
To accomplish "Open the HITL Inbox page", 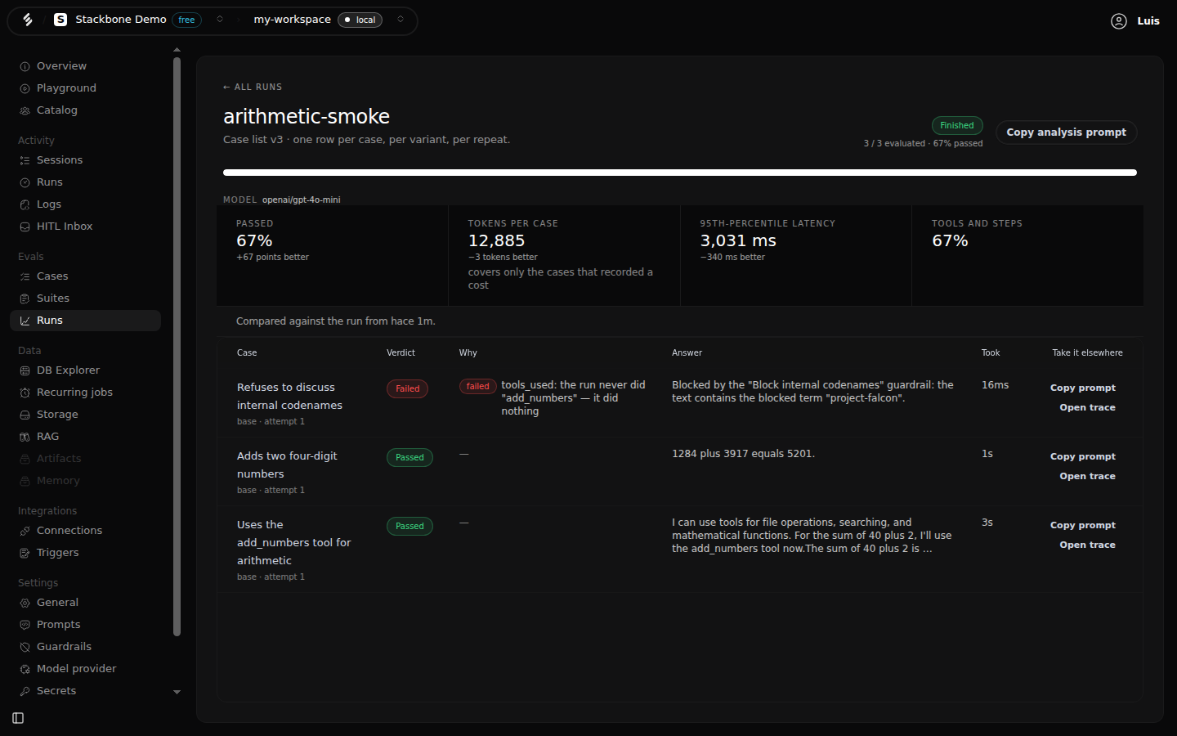I will tap(85, 227).
